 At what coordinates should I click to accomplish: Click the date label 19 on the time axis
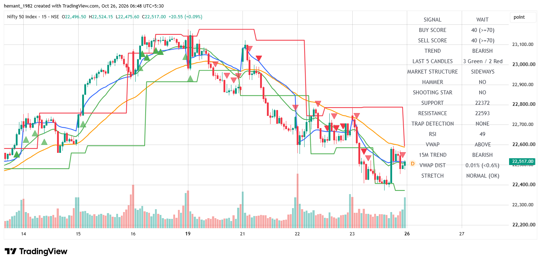pos(188,234)
